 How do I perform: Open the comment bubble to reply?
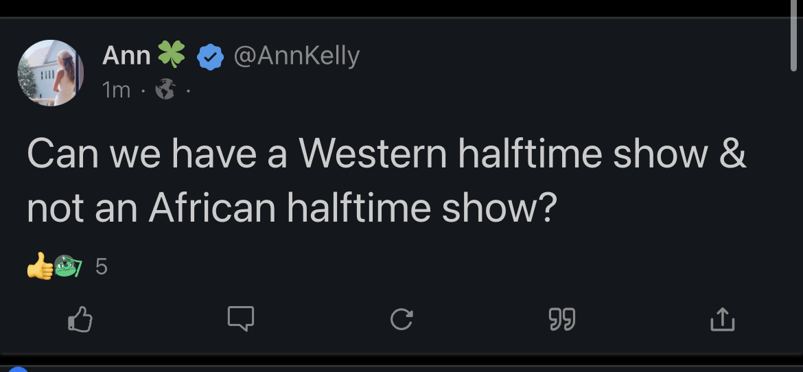[x=241, y=318]
